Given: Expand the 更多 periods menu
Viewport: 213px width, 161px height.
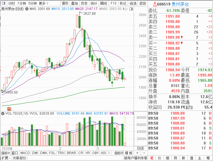Looking at the screenshot, I should [x=43, y=3].
